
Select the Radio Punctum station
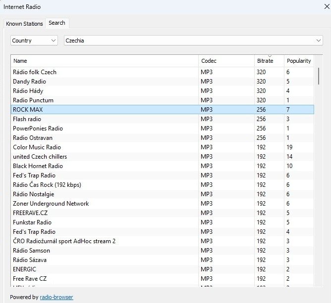[x=163, y=100]
